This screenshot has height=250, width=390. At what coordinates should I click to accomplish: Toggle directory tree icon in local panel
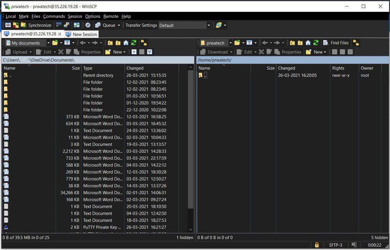(x=144, y=43)
